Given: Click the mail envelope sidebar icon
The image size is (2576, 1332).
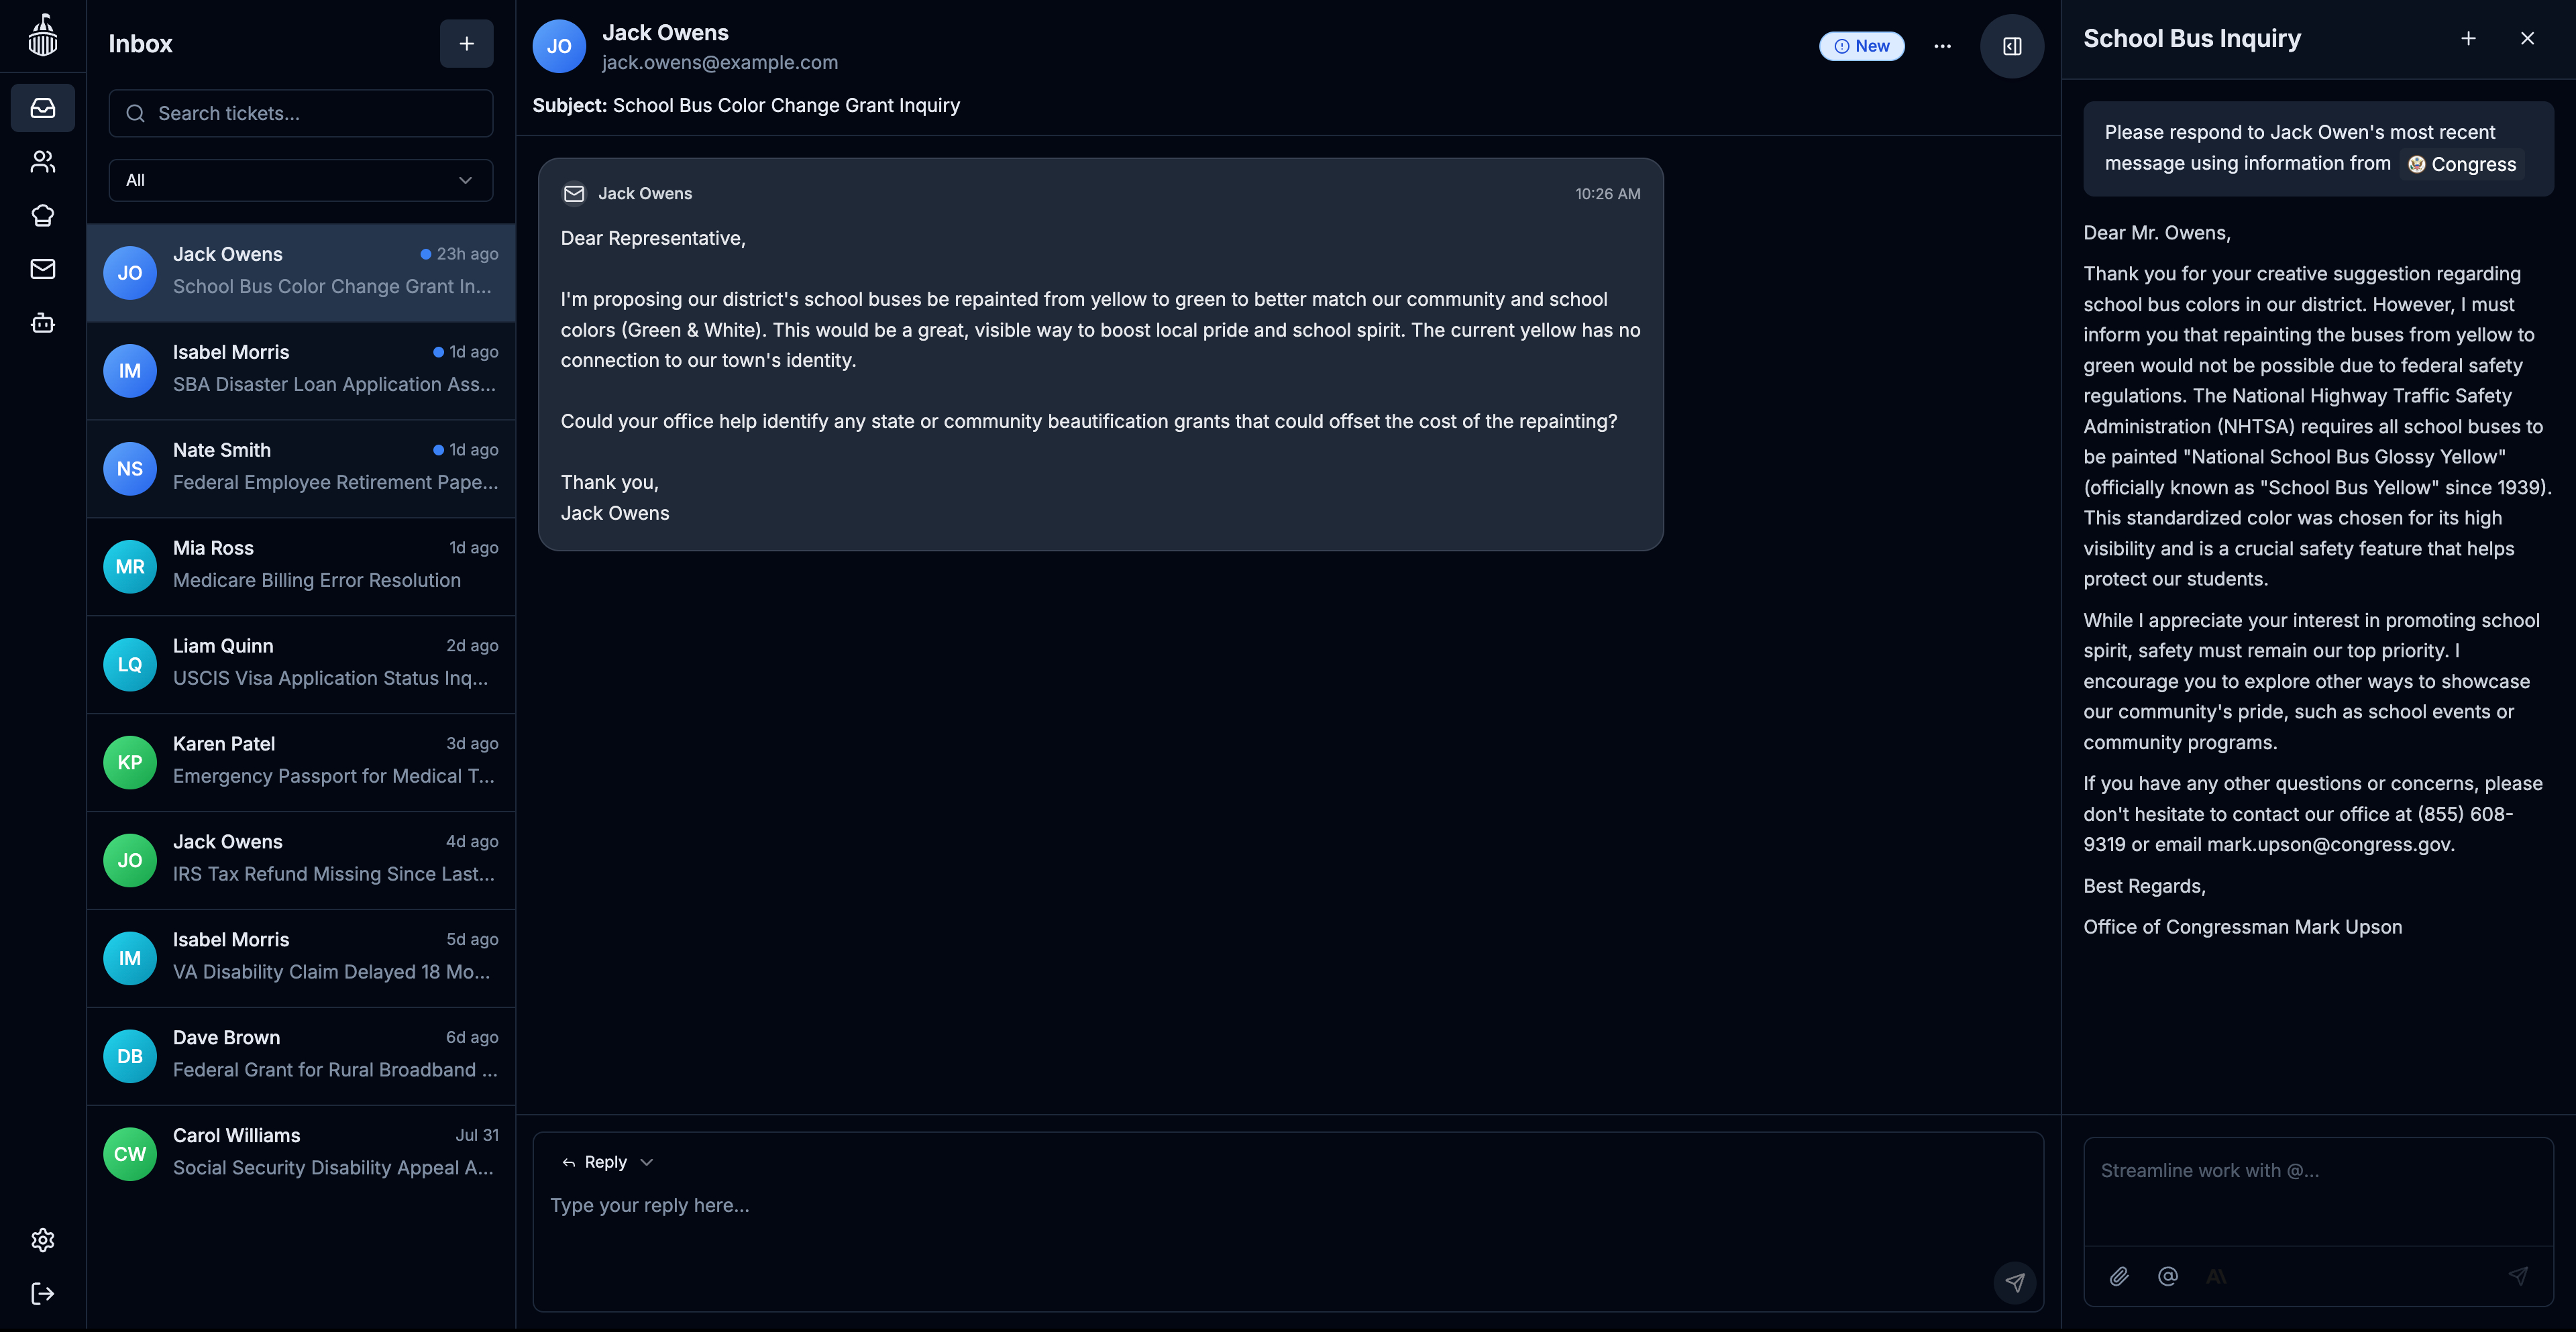Looking at the screenshot, I should (x=43, y=269).
